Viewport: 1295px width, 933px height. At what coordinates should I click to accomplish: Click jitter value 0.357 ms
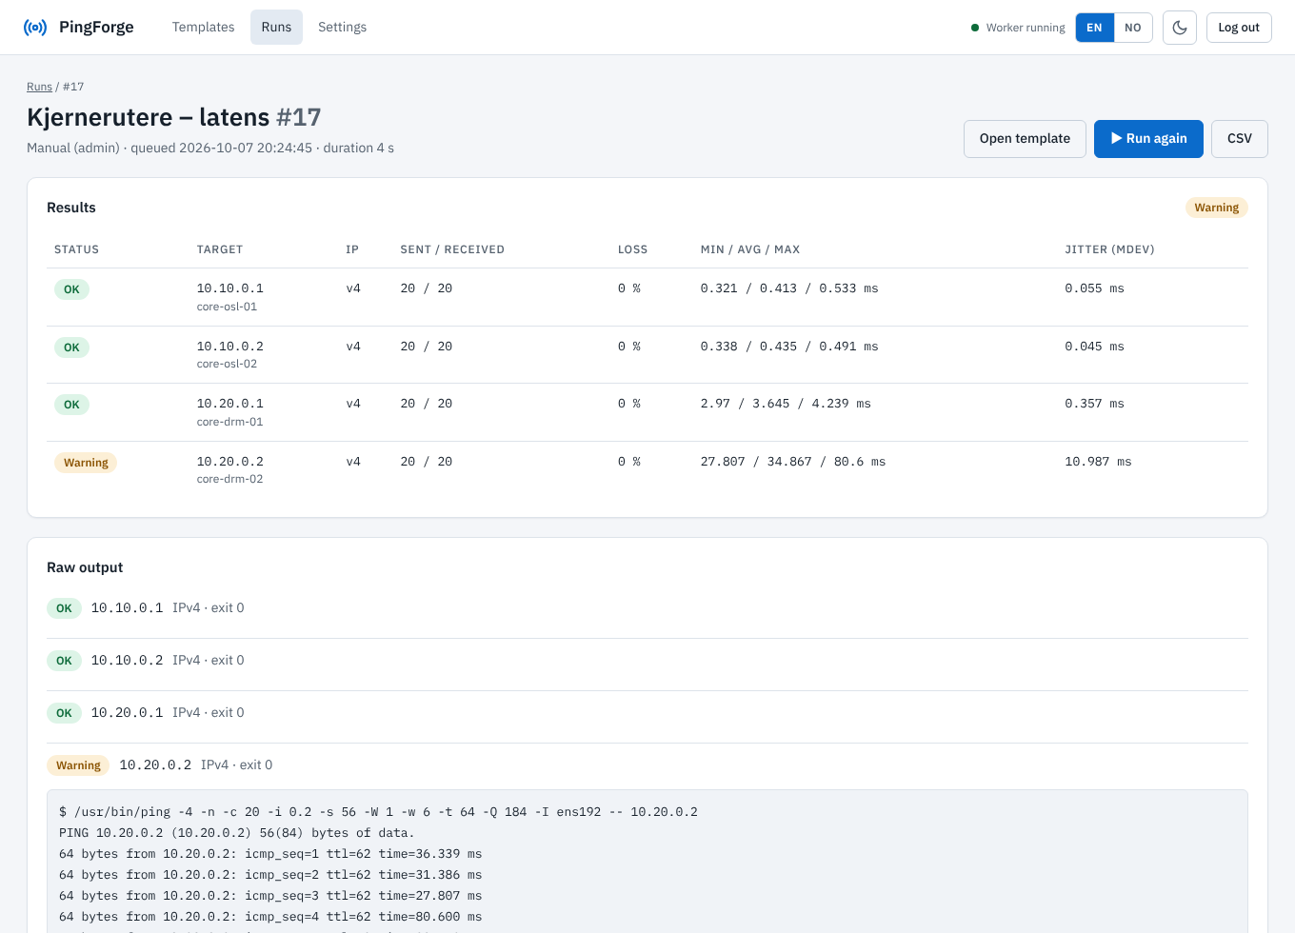point(1094,404)
